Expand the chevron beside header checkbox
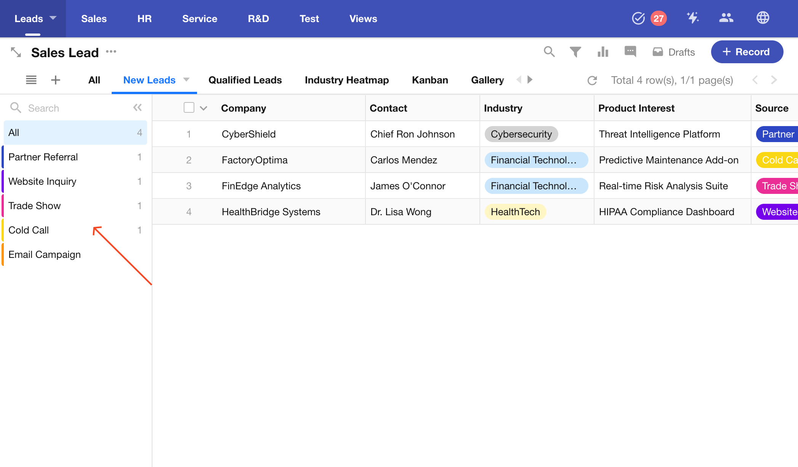The image size is (798, 467). click(x=204, y=108)
